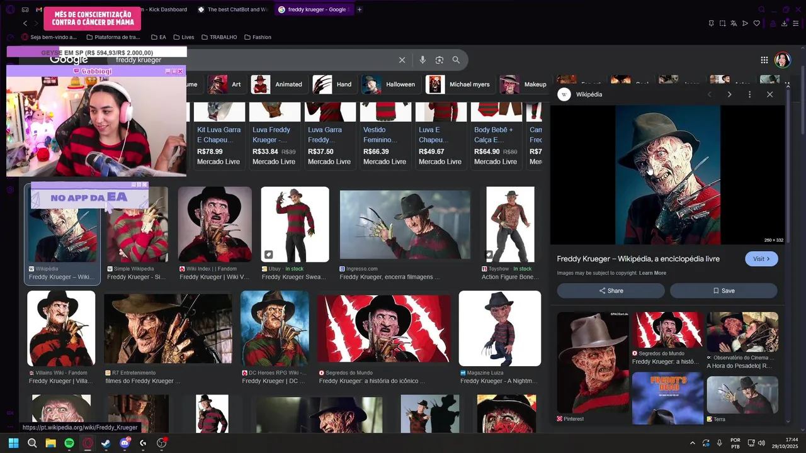The height and width of the screenshot is (453, 806).
Task: Filter images by Michael myers chip
Action: point(459,84)
